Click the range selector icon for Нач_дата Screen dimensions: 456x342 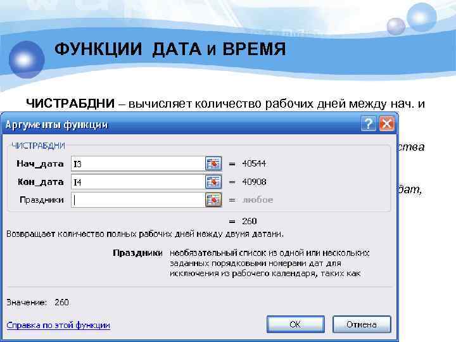pyautogui.click(x=213, y=163)
